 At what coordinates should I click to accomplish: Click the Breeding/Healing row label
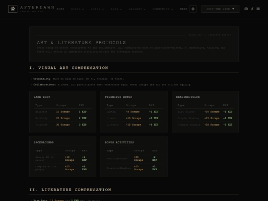[119, 168]
